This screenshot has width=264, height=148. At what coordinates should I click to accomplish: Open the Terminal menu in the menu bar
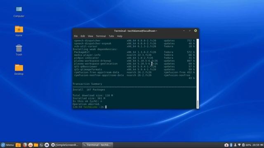click(101, 36)
